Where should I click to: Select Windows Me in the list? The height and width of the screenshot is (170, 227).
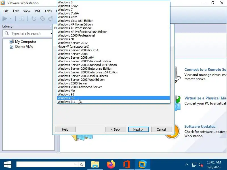pyautogui.click(x=113, y=91)
